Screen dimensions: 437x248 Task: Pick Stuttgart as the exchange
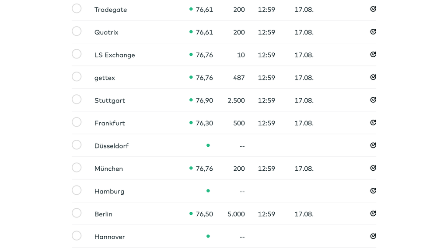coord(77,100)
